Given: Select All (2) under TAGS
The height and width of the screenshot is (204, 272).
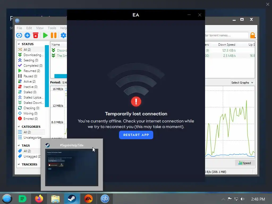Looking at the screenshot, I should [x=29, y=151].
